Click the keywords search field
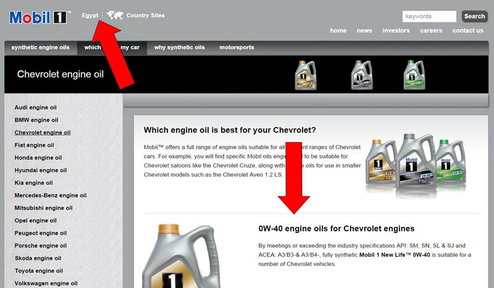Screen dimensions: 494x288 coord(429,17)
